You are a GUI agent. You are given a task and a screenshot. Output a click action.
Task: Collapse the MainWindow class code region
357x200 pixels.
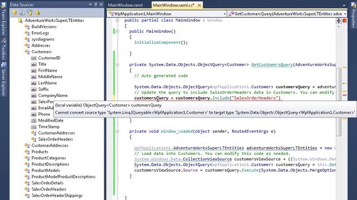[x=117, y=20]
